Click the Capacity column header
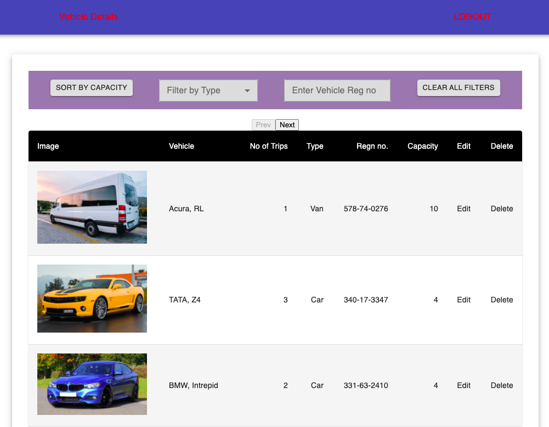This screenshot has height=427, width=549. click(422, 146)
